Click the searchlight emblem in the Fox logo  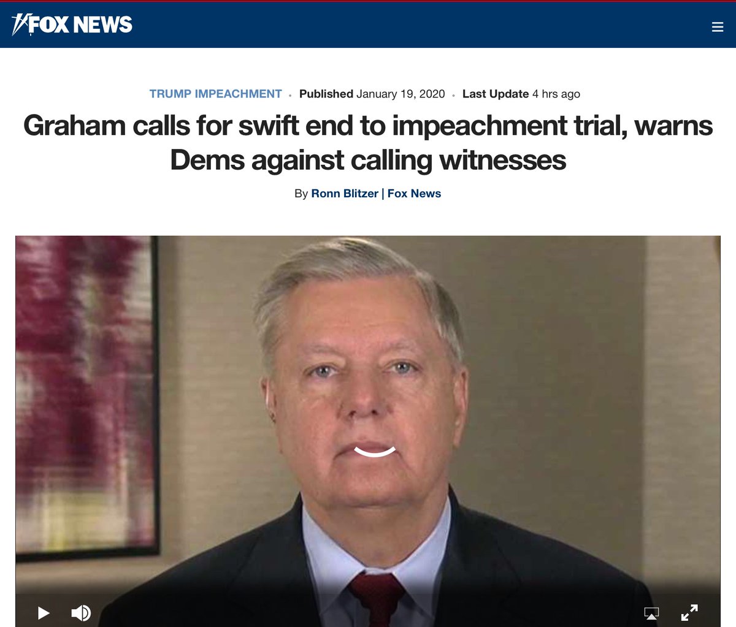(x=20, y=25)
